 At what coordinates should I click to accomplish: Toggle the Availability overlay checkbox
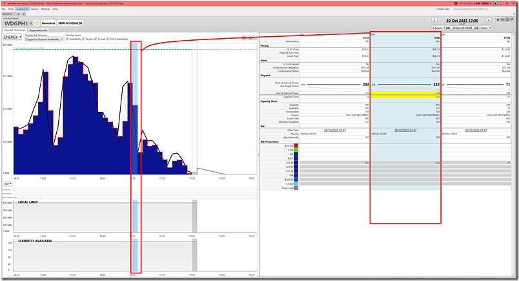[68, 39]
